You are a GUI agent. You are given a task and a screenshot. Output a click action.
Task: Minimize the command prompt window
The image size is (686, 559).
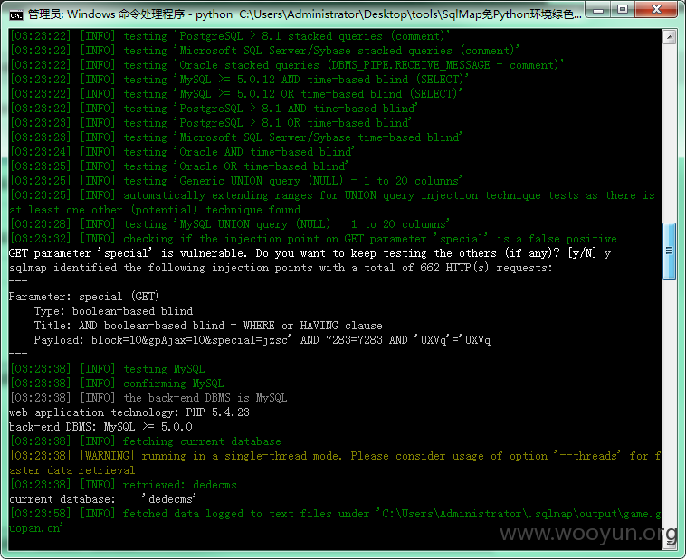(598, 10)
